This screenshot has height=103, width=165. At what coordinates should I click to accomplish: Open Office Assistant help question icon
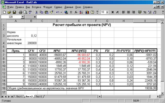[92, 12]
